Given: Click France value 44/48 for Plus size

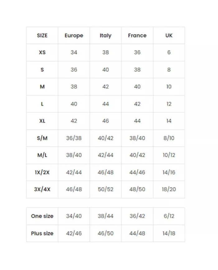Looking at the screenshot, I should coord(137,233).
